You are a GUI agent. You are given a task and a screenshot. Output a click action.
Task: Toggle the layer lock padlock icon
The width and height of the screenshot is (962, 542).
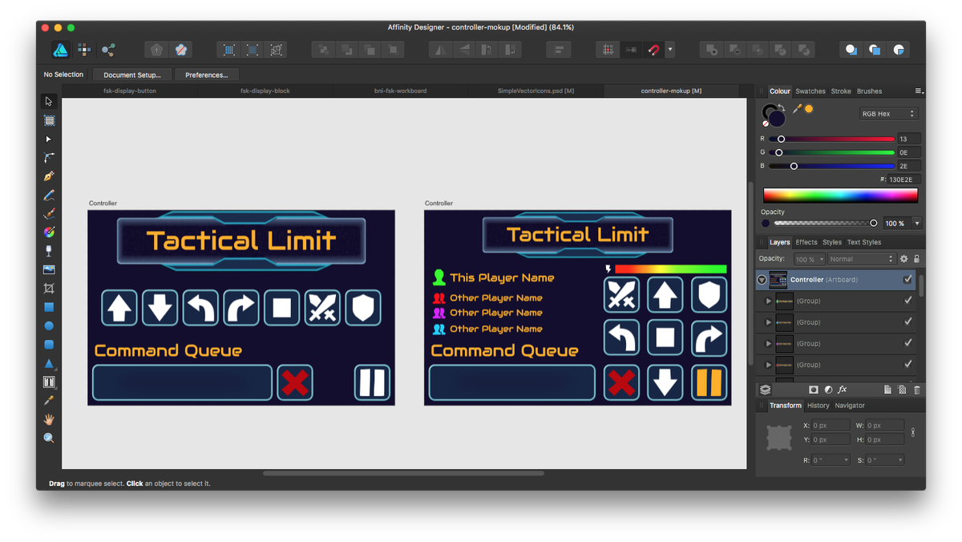pos(917,259)
